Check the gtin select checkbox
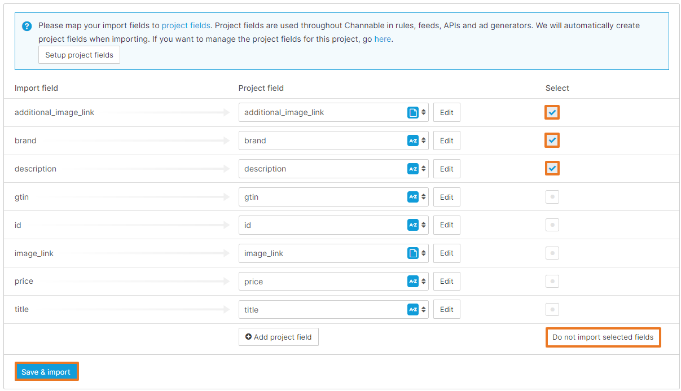The height and width of the screenshot is (391, 681). coord(552,197)
